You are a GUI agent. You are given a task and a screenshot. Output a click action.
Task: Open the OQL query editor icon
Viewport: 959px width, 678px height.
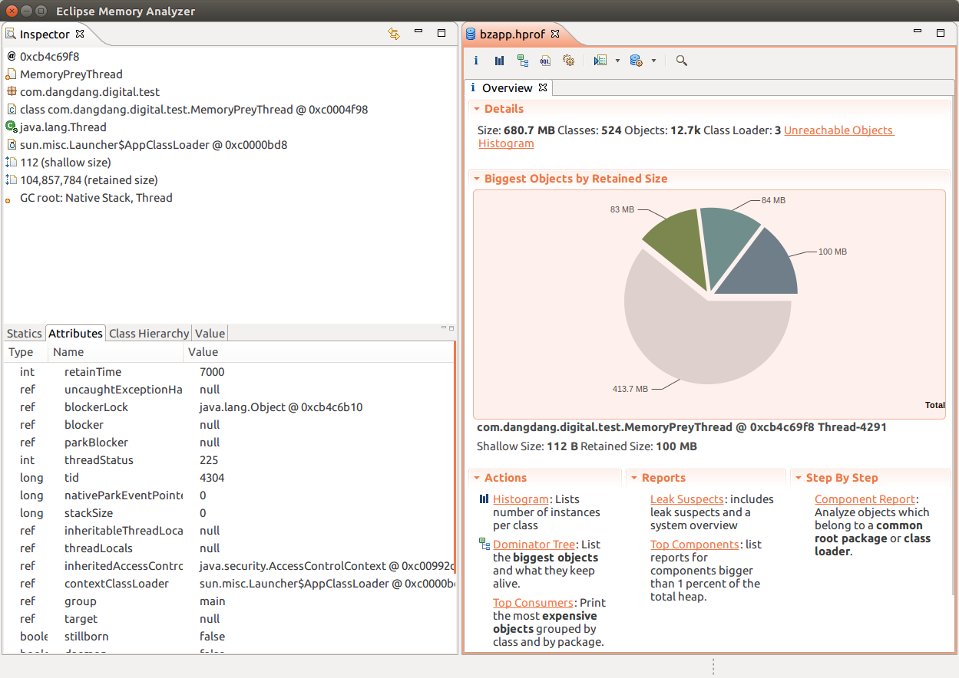click(545, 61)
